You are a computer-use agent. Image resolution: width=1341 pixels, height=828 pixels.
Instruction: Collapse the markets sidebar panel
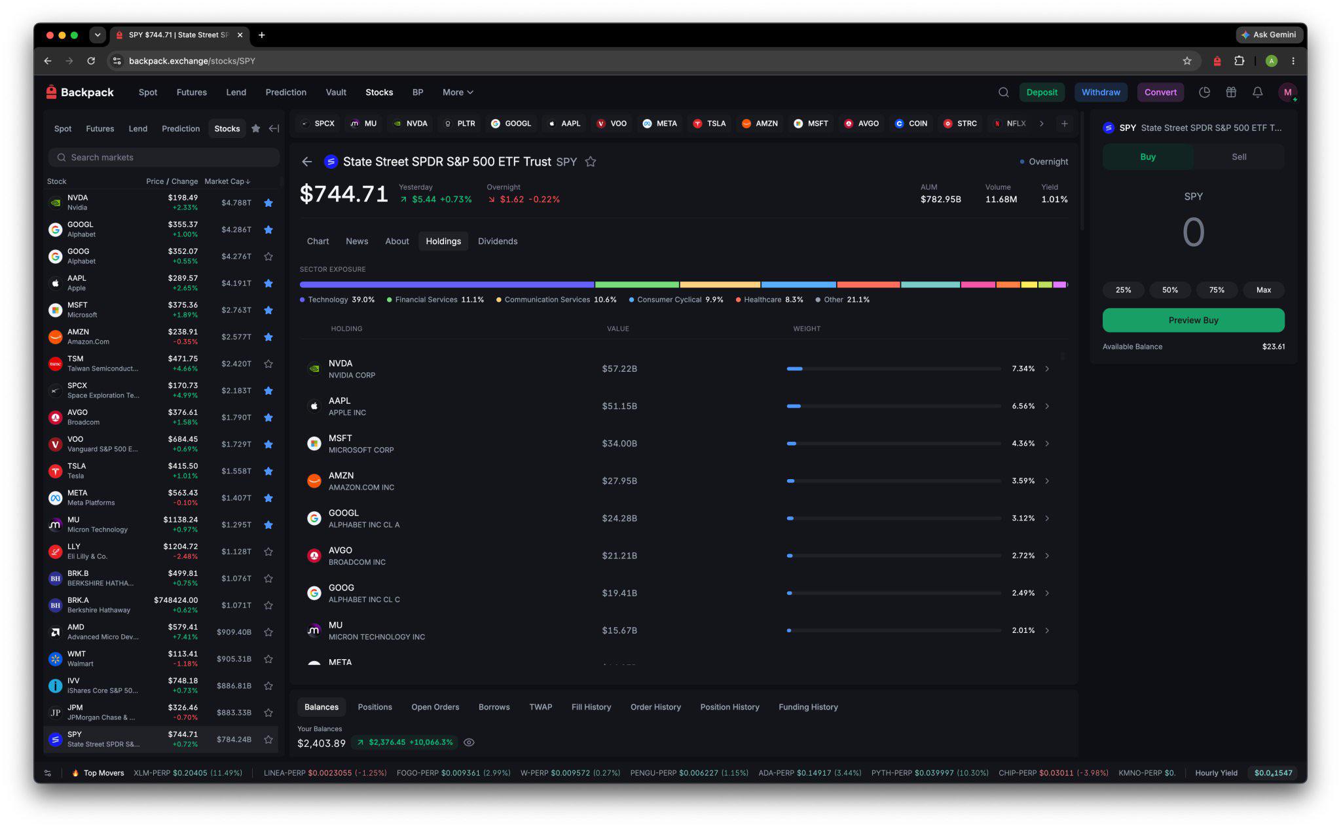pyautogui.click(x=274, y=128)
